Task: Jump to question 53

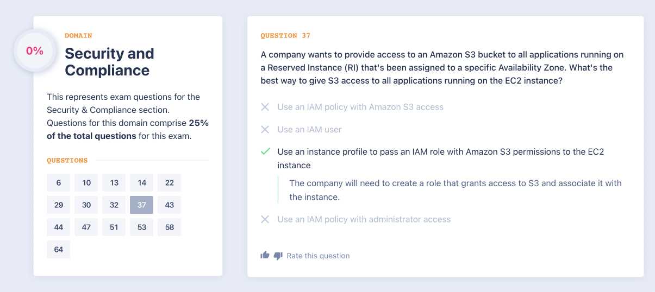Action: point(142,227)
